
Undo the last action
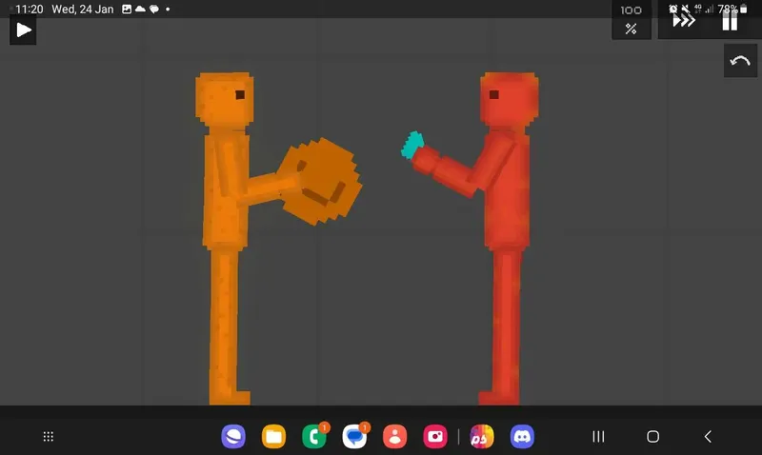tap(740, 61)
